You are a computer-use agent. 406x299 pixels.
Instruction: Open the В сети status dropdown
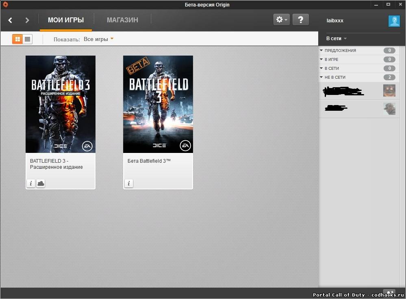pos(337,39)
